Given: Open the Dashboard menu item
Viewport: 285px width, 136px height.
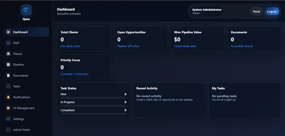Looking at the screenshot, I should [x=26, y=32].
